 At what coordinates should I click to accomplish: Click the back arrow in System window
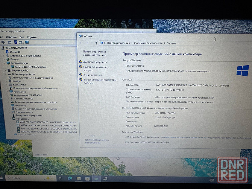[x=81, y=43]
